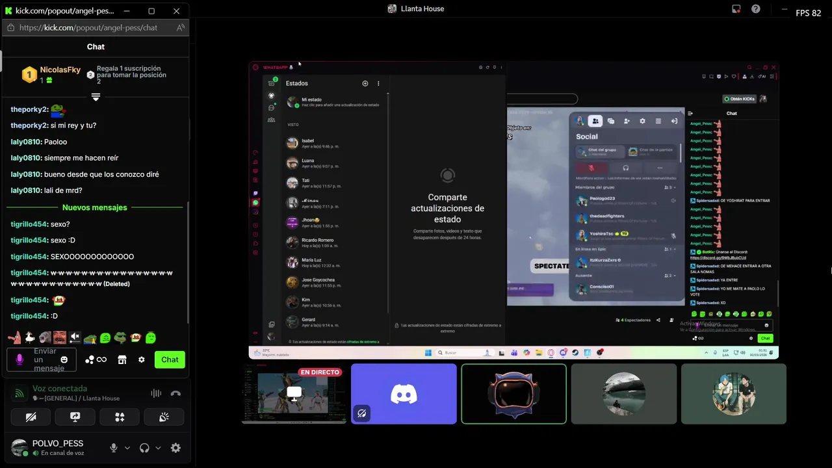Select the blue Discord logo participant tile
The image size is (832, 468).
click(404, 394)
